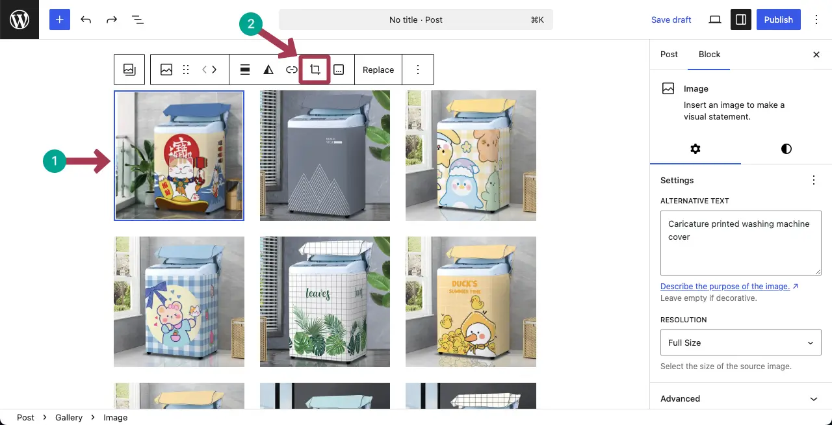832x425 pixels.
Task: Open the block inserter
Action: 59,19
